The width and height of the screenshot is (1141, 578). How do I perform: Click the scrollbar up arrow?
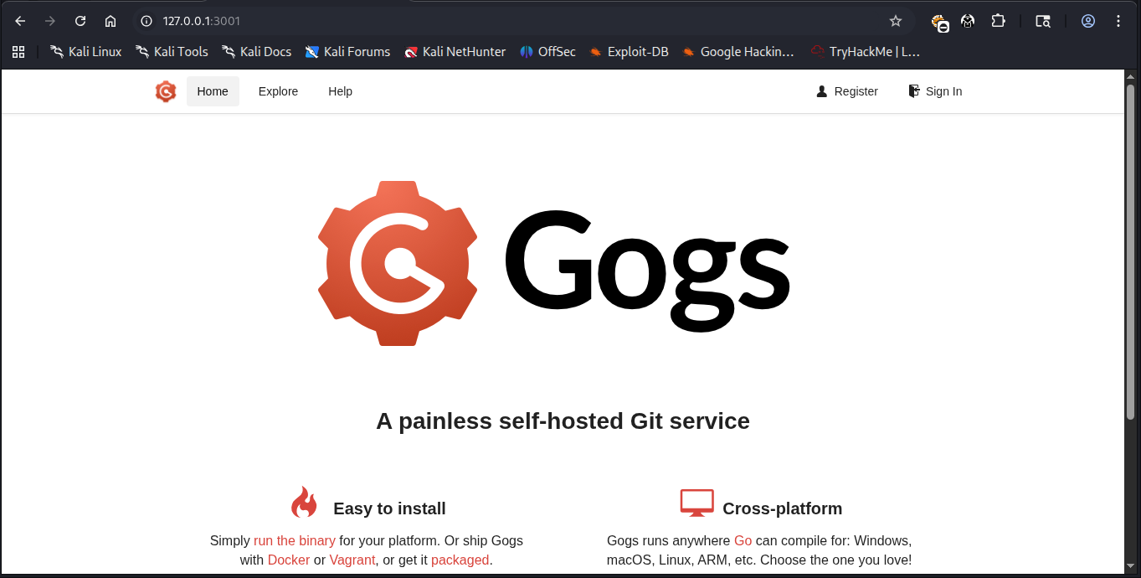point(1130,75)
